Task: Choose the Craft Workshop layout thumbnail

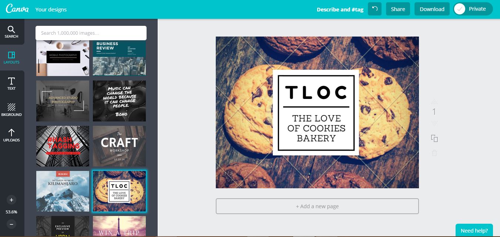Action: (x=119, y=146)
